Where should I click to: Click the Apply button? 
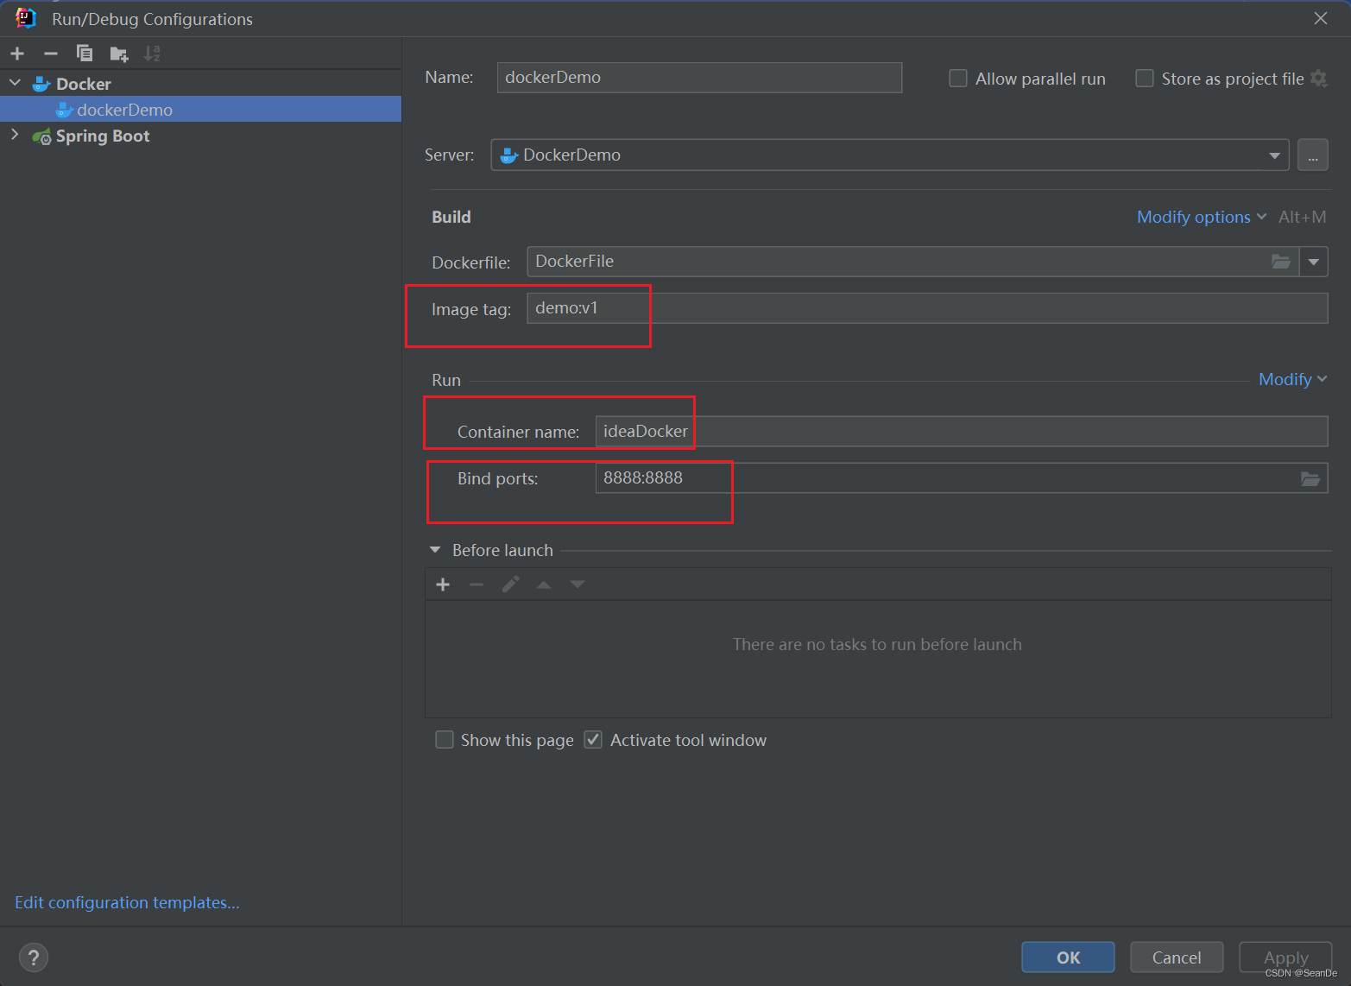click(x=1285, y=958)
